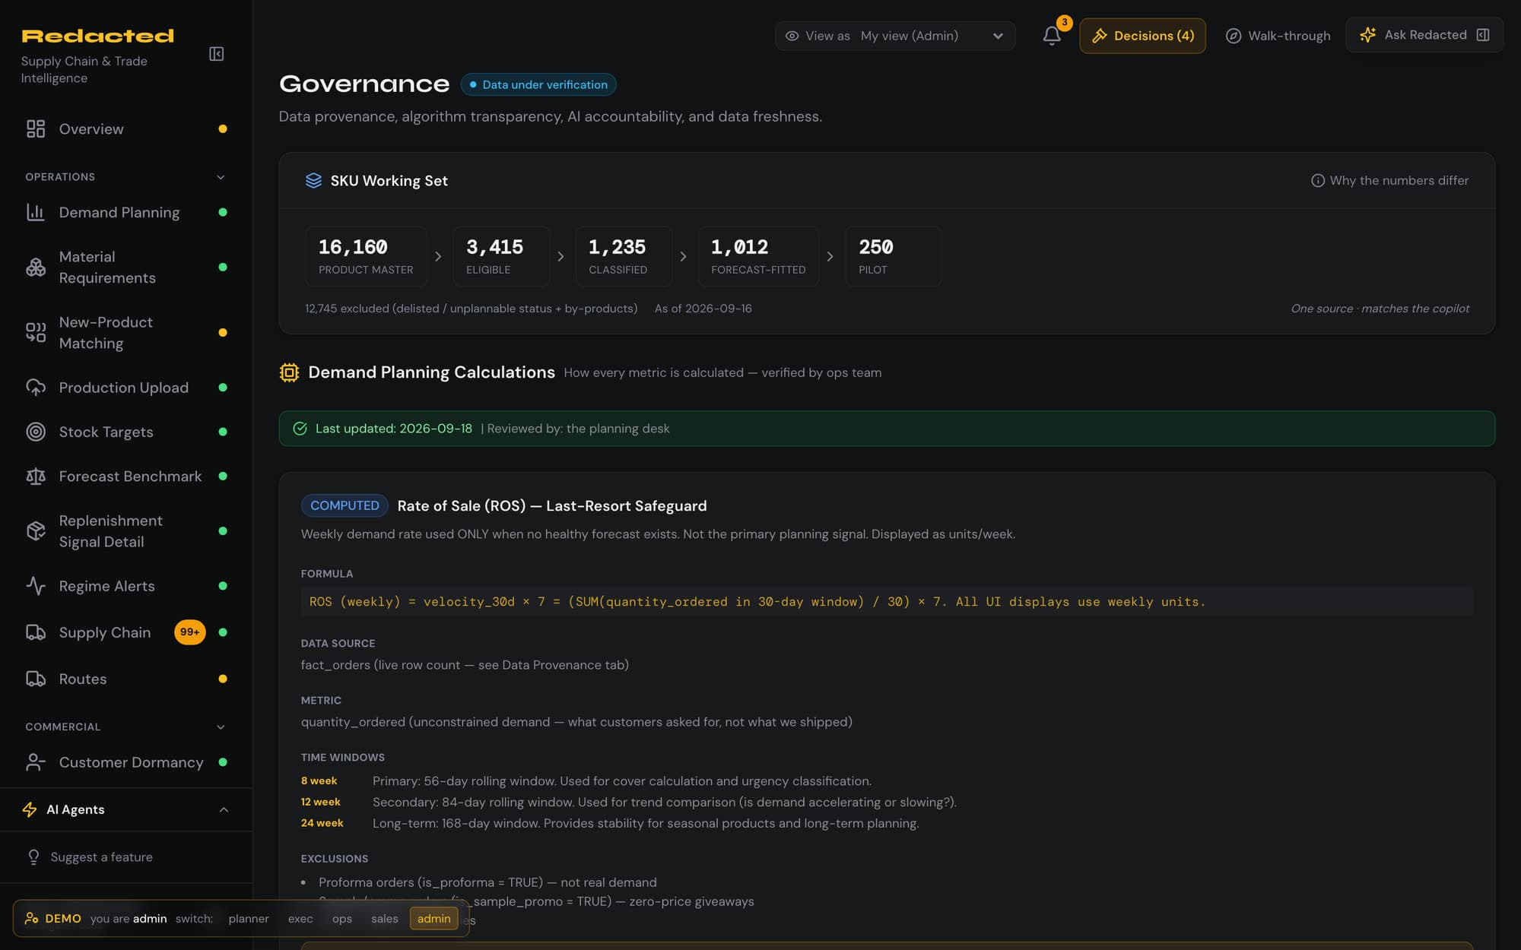Open the View as dropdown
This screenshot has height=950, width=1521.
pyautogui.click(x=895, y=36)
